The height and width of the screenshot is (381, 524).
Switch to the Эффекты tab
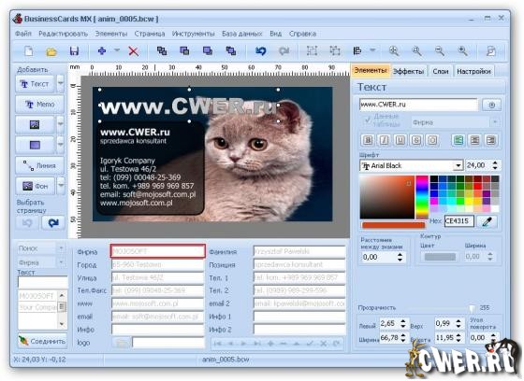tap(408, 71)
